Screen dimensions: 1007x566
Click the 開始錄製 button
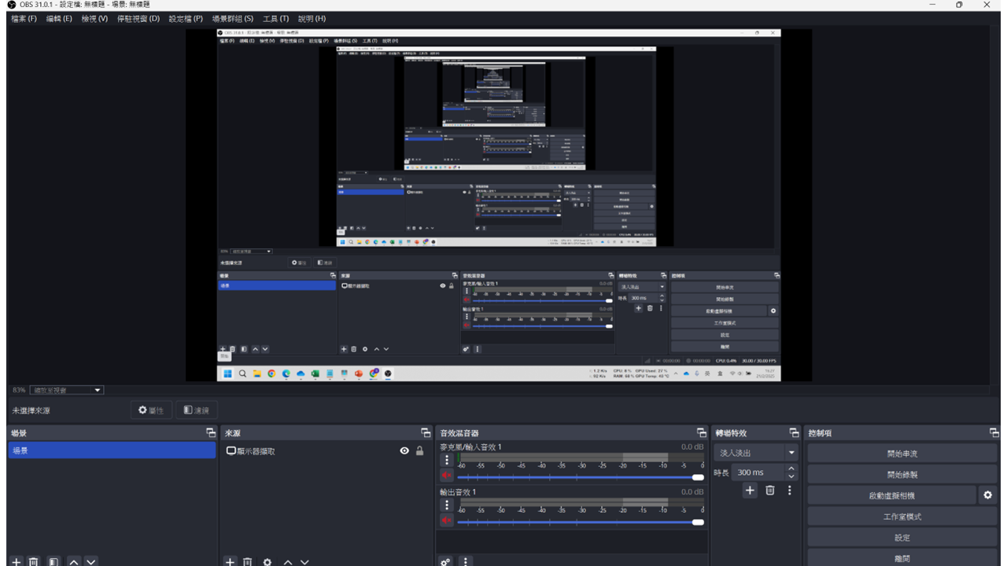coord(902,475)
